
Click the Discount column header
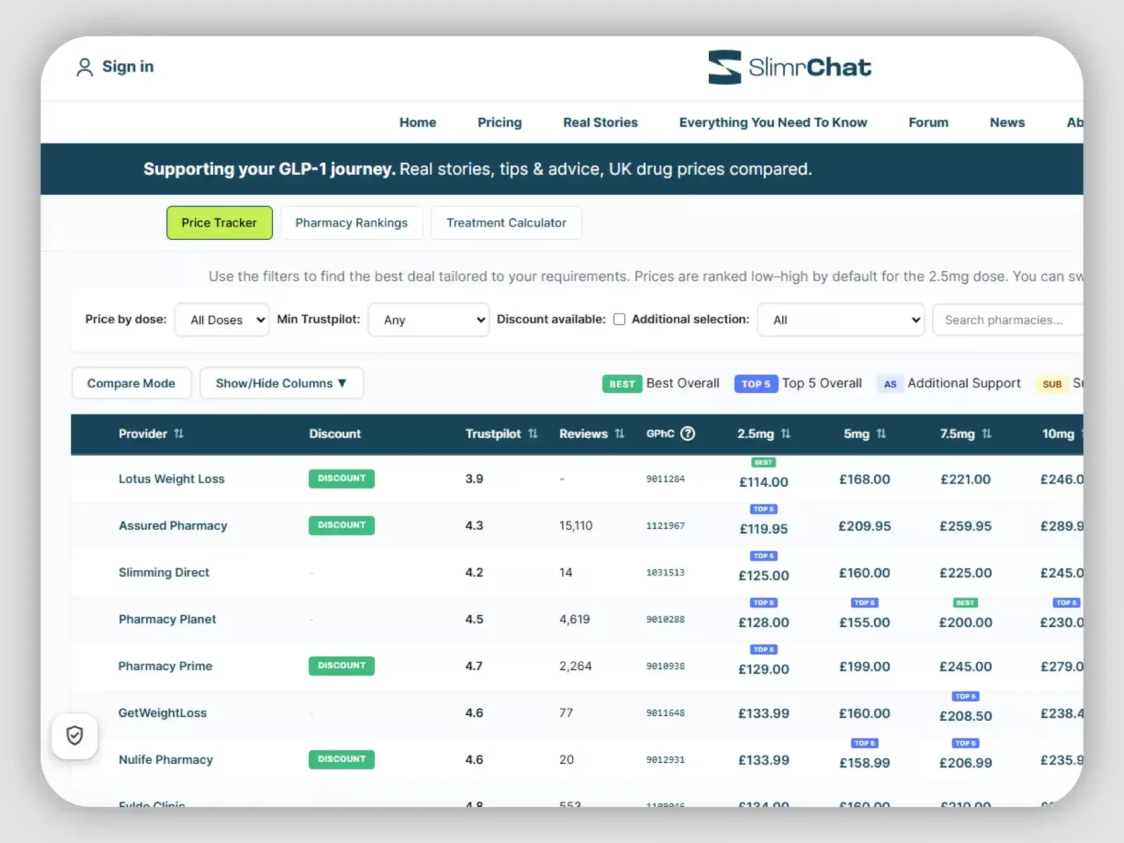pos(335,434)
